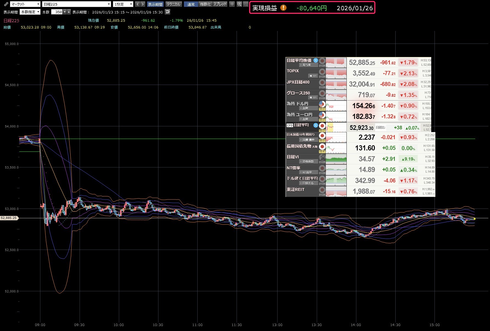Go to previous symbol with left arrow
The width and height of the screenshot is (490, 331).
[x=137, y=4]
